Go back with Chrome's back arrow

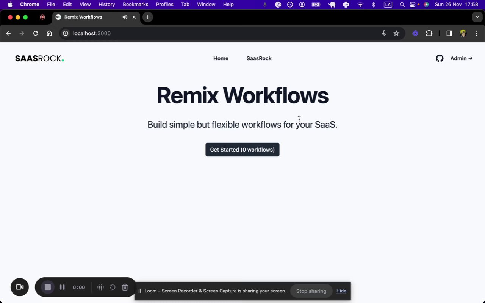[x=8, y=33]
